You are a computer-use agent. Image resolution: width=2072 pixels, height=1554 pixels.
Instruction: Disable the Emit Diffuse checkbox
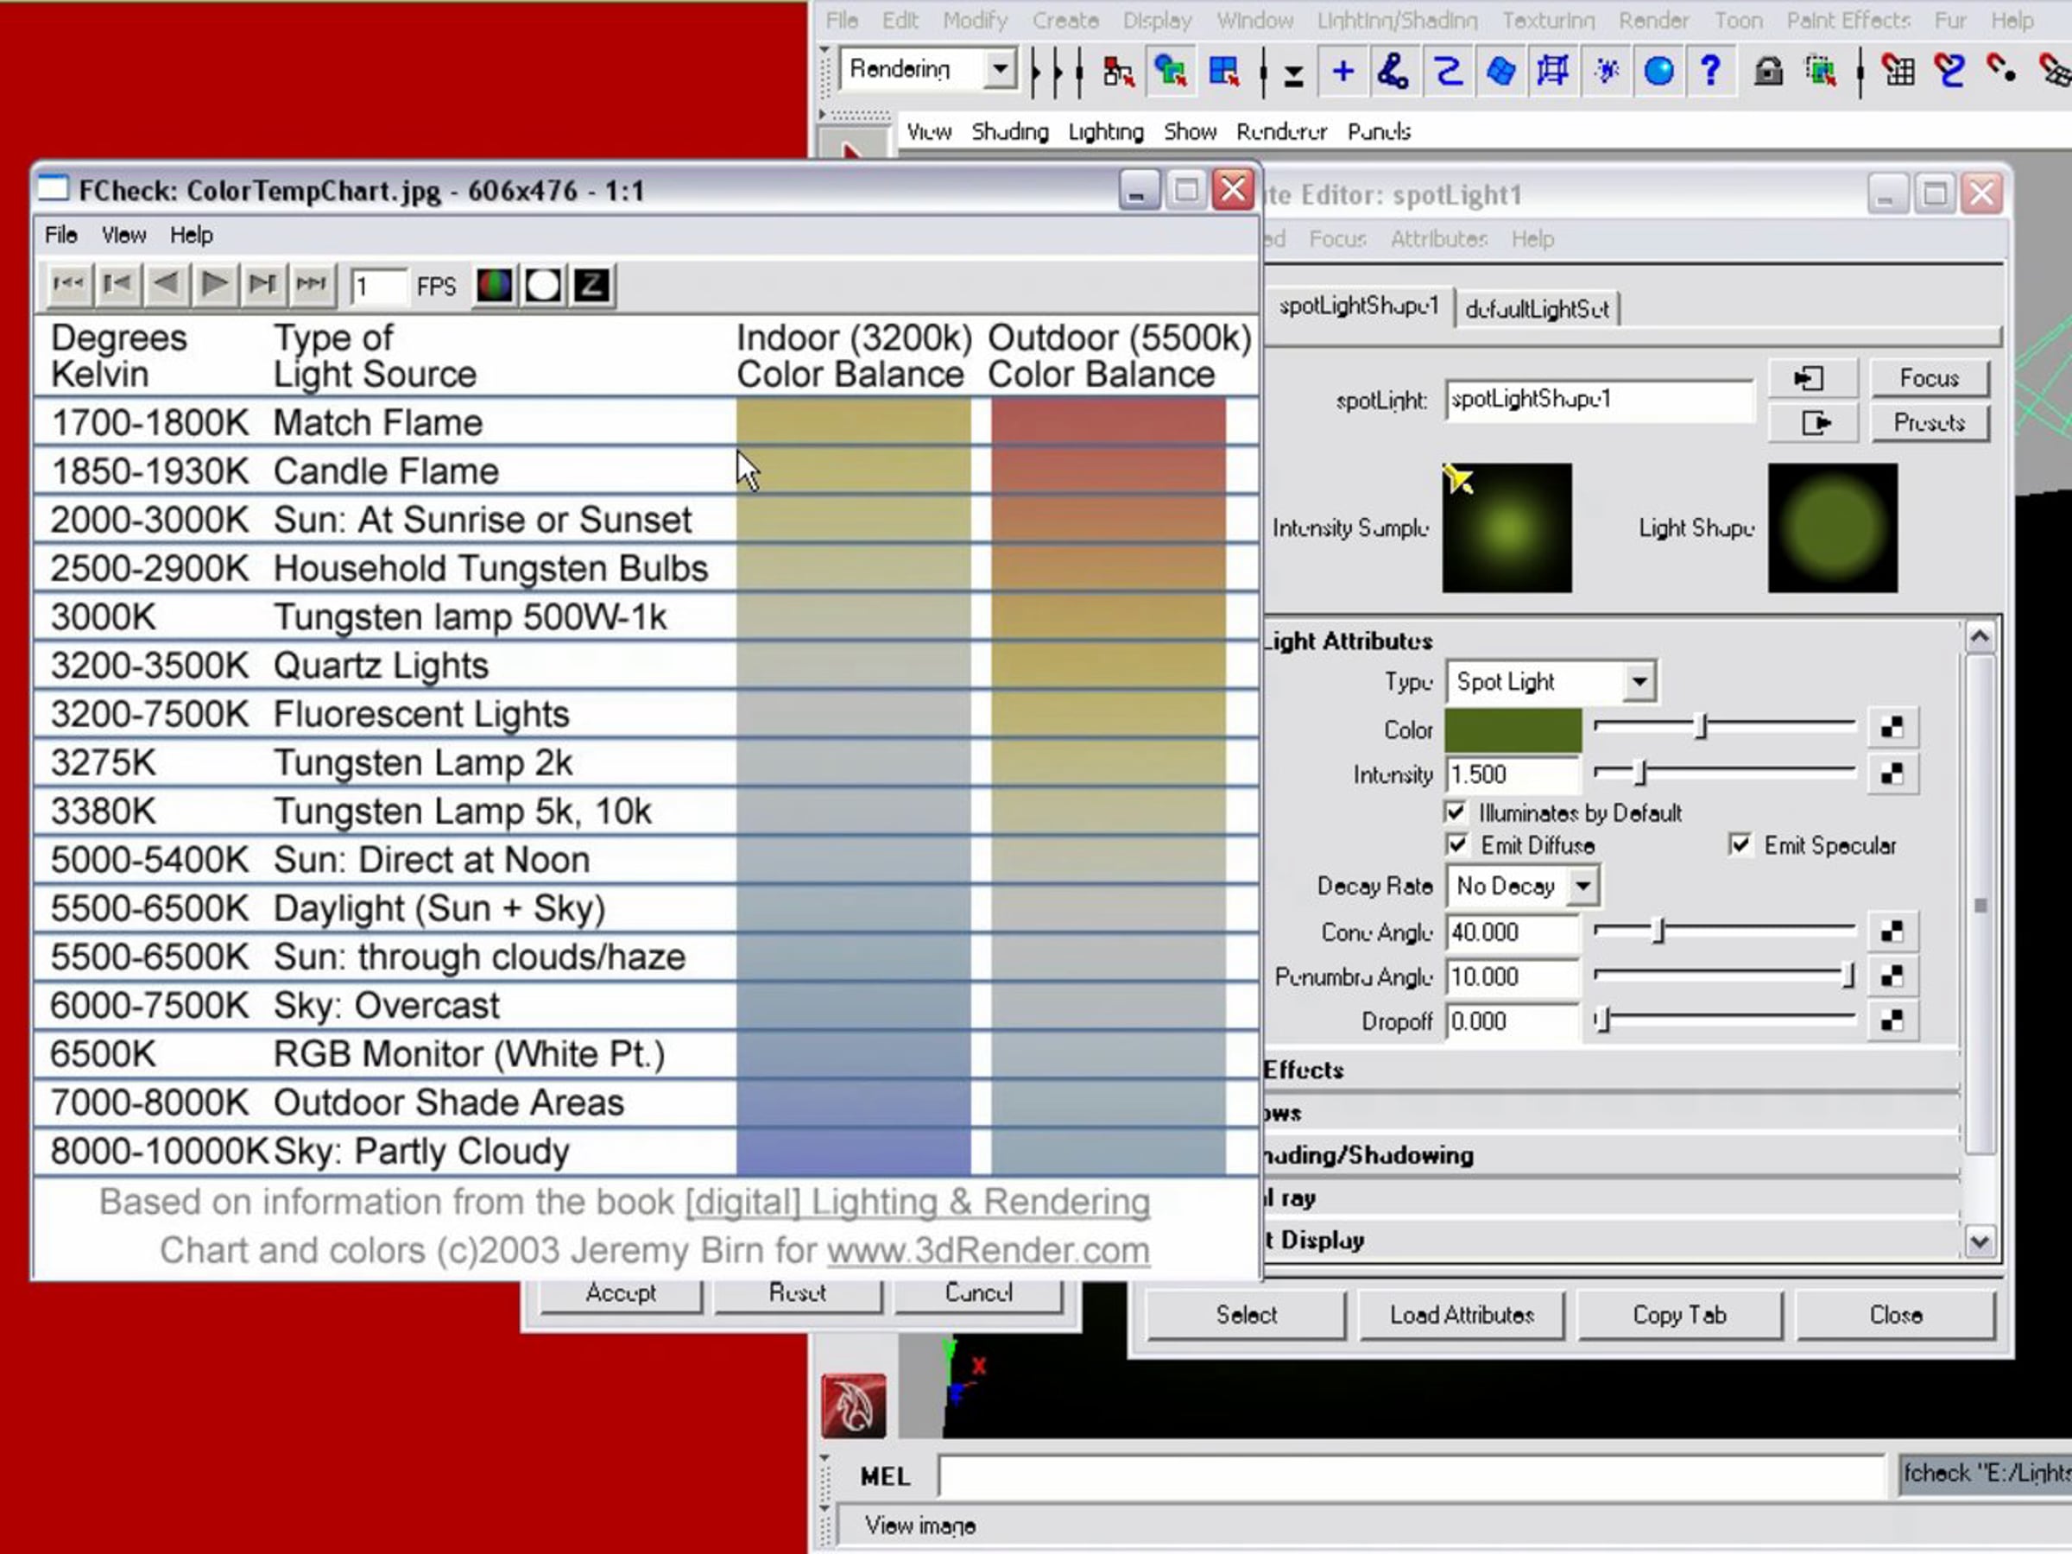(x=1456, y=845)
